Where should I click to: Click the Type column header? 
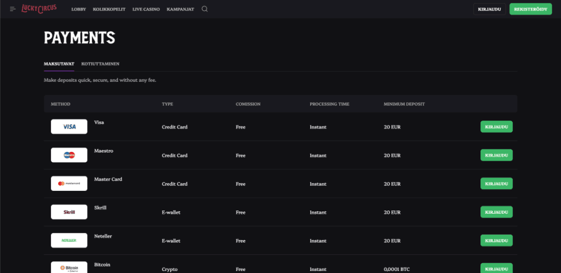click(x=168, y=104)
